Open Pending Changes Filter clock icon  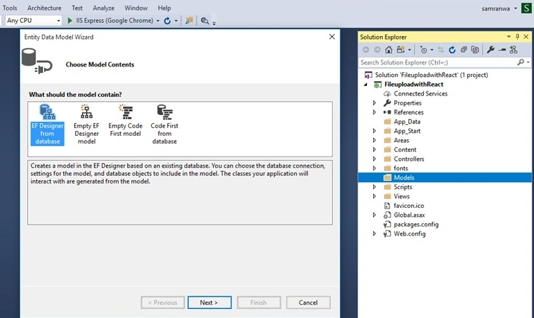pyautogui.click(x=423, y=50)
